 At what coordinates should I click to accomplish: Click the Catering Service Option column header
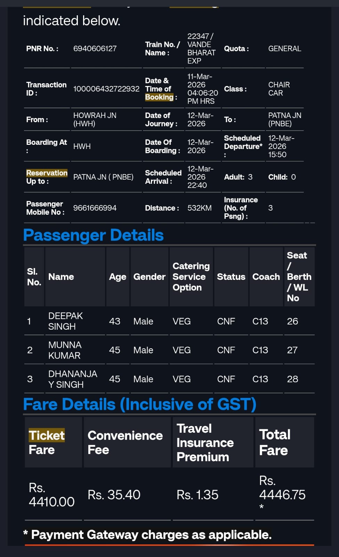[x=191, y=277]
